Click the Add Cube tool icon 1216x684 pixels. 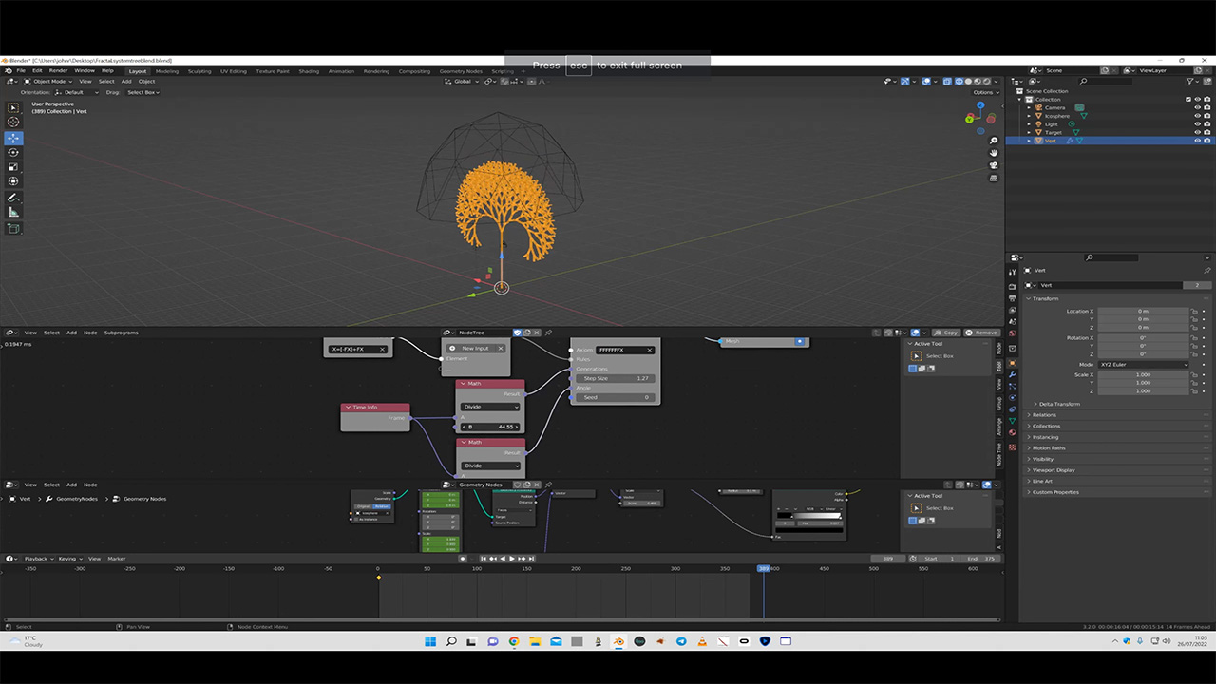13,228
